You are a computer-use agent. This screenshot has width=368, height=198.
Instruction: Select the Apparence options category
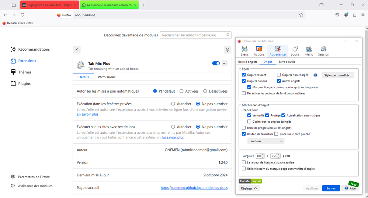coord(277,51)
